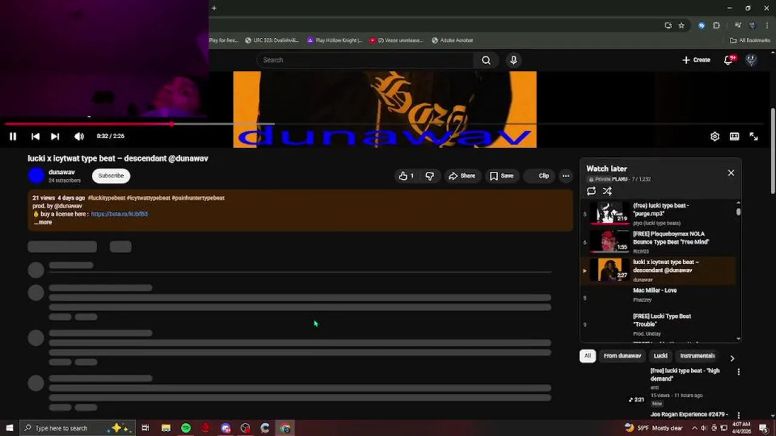This screenshot has height=436, width=776.
Task: Open the Watch later playlist title
Action: point(606,169)
